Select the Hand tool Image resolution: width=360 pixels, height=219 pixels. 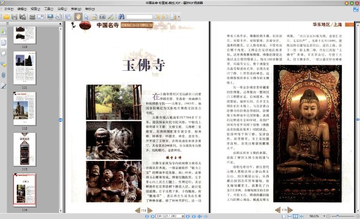pyautogui.click(x=78, y=17)
